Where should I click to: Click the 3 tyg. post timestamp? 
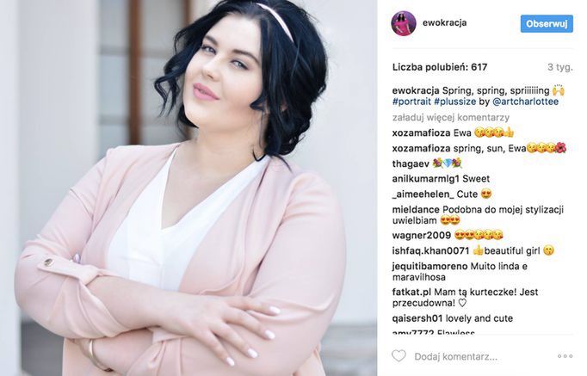click(x=560, y=67)
